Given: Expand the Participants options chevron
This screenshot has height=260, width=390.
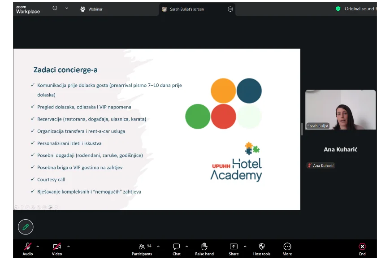Looking at the screenshot, I should (158, 247).
